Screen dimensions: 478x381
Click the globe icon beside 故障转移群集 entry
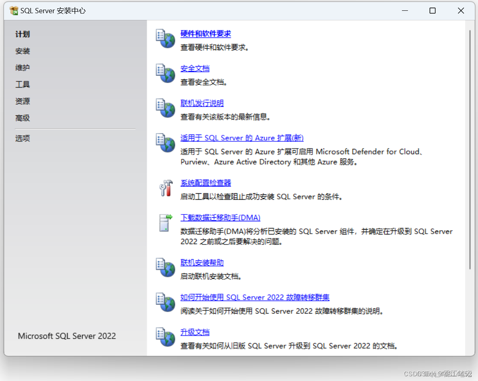pyautogui.click(x=165, y=302)
